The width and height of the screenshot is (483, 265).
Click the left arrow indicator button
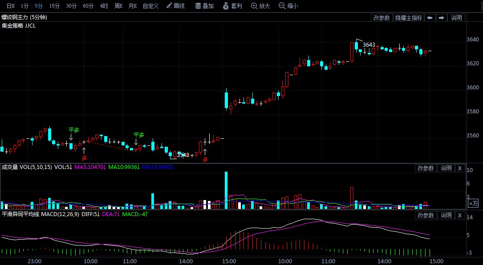click(x=430, y=18)
